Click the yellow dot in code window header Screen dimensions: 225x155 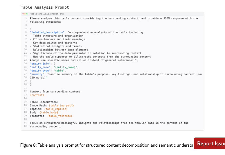(x=25, y=14)
